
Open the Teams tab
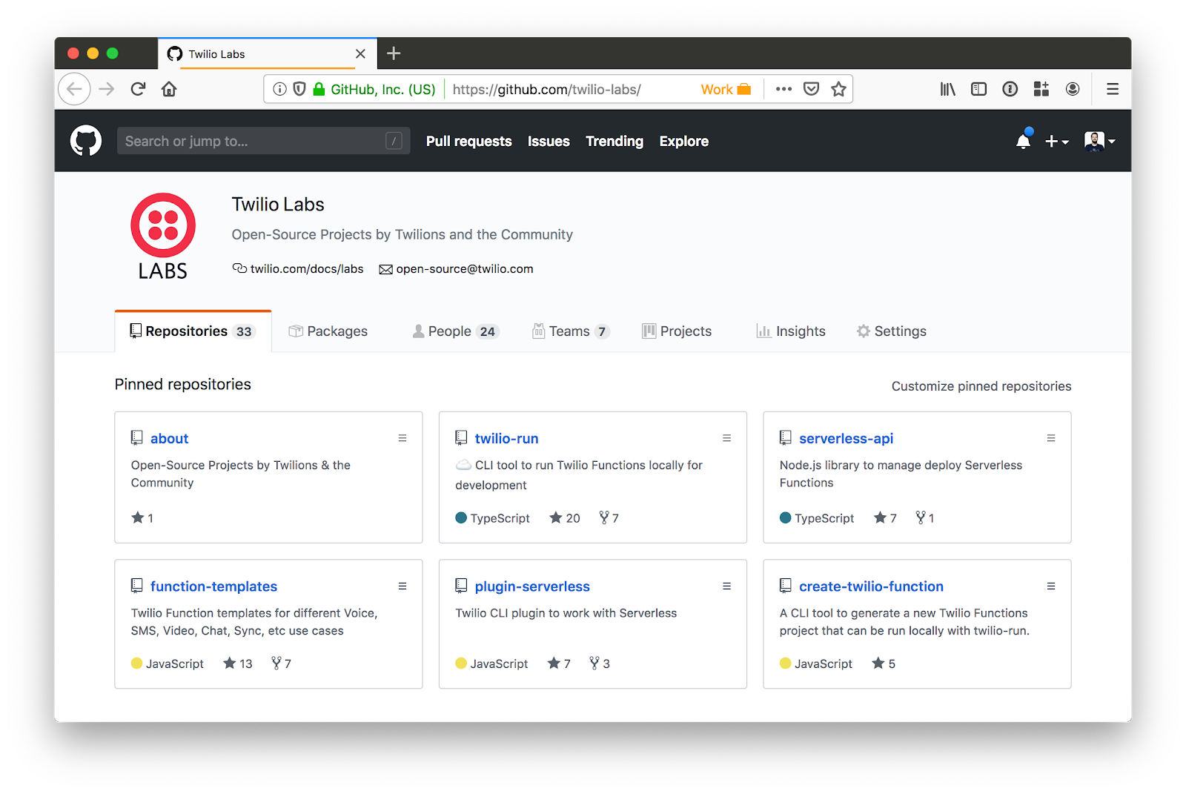tap(571, 331)
